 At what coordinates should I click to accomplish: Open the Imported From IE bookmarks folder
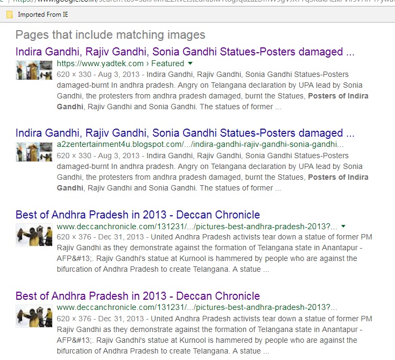(37, 15)
